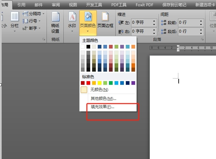
Task: Click the left indent icon
Action: coord(121,22)
